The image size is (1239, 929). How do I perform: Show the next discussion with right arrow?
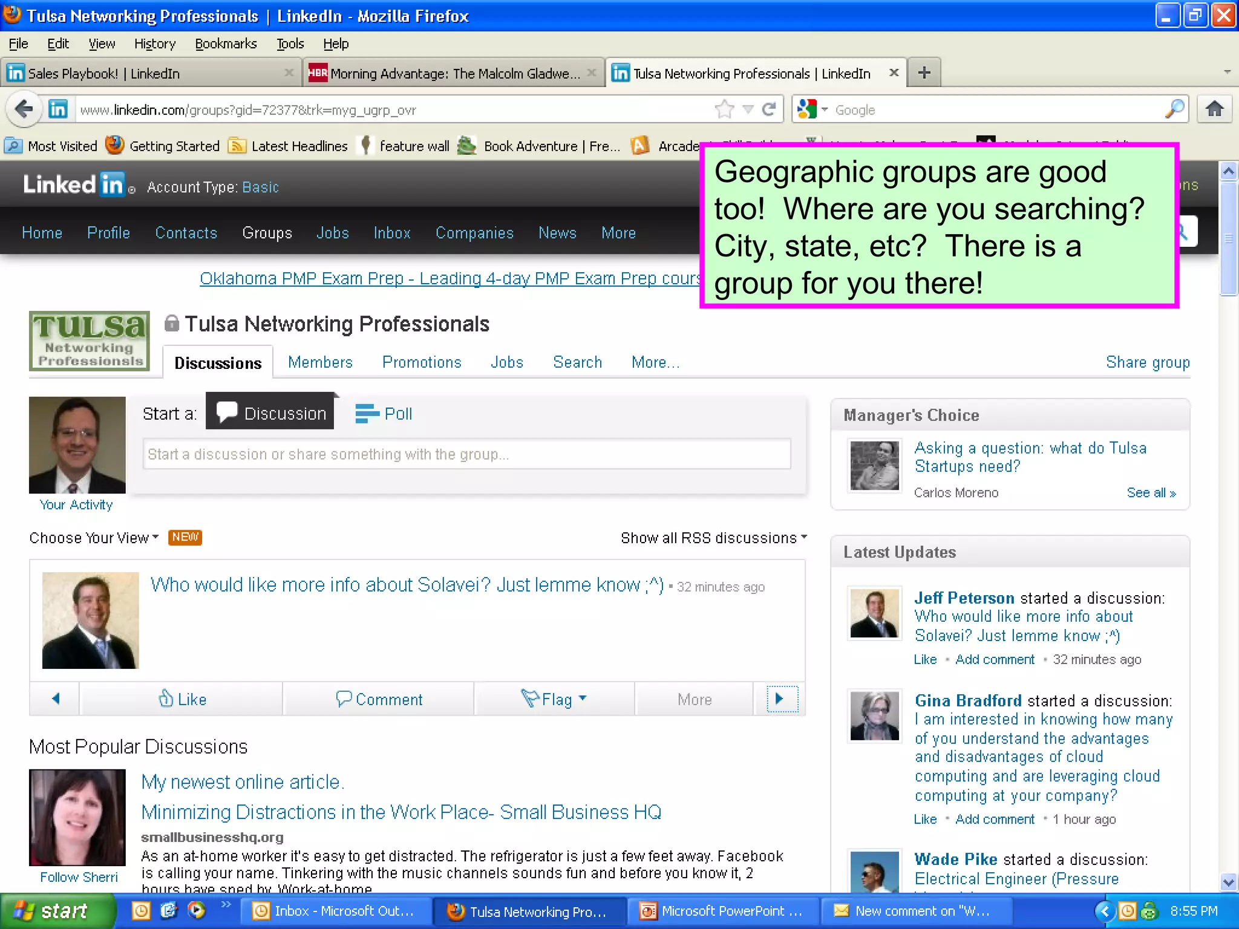click(781, 699)
